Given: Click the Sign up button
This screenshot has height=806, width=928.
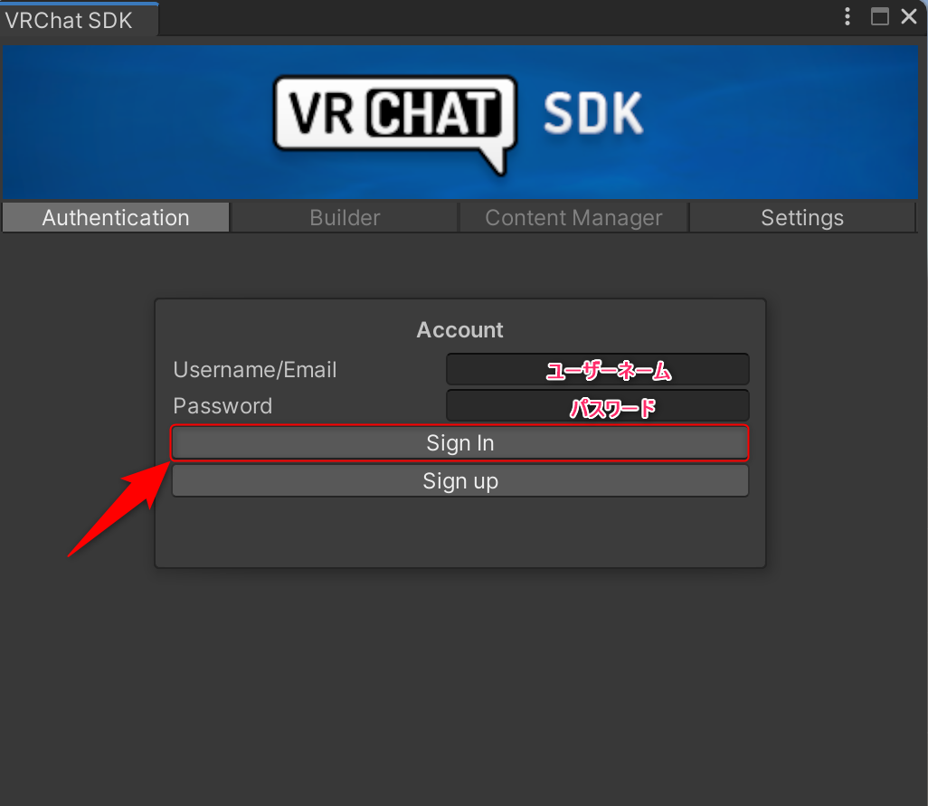Looking at the screenshot, I should [459, 480].
